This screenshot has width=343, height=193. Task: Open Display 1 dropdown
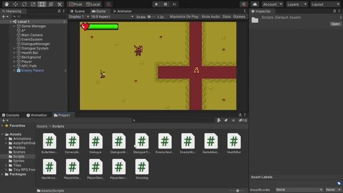click(79, 17)
